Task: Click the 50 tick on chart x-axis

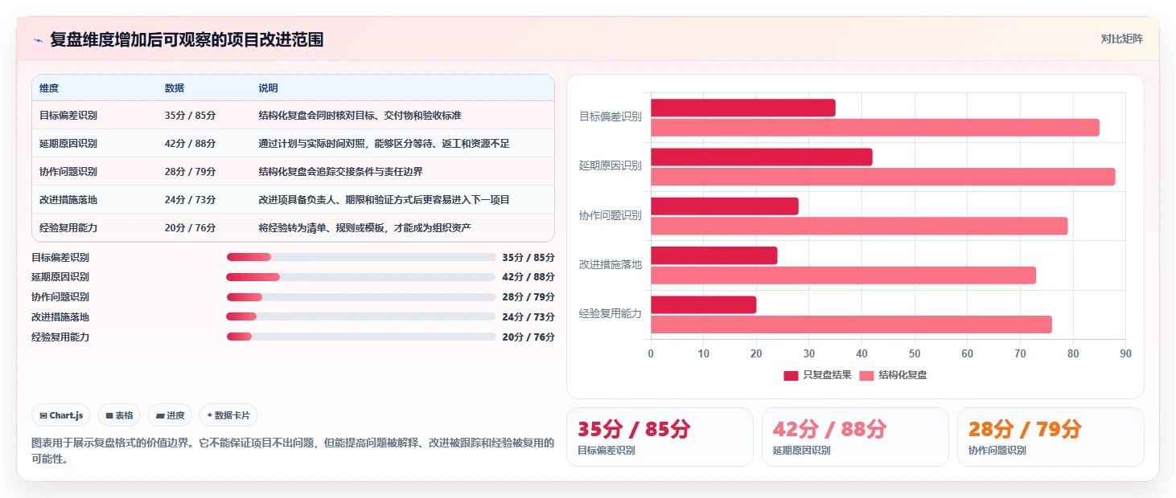Action: coord(915,354)
